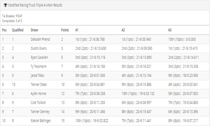This screenshot has height=126, width=210.
Task: Click Ty Tessmann's name
Action: pos(39,66)
